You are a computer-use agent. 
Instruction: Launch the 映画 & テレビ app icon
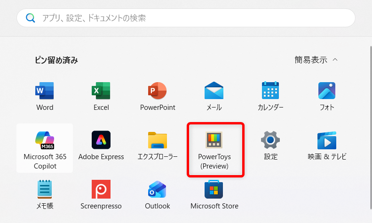(327, 140)
